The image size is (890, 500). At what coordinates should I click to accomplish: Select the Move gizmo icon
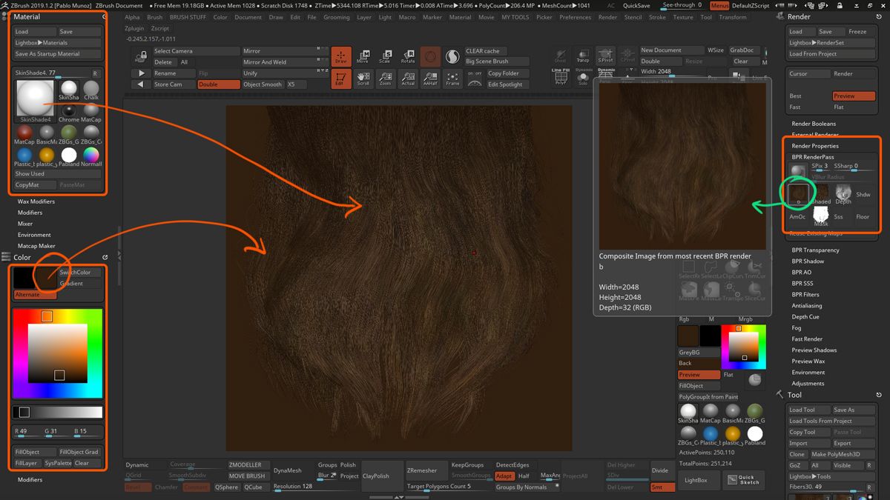point(363,56)
